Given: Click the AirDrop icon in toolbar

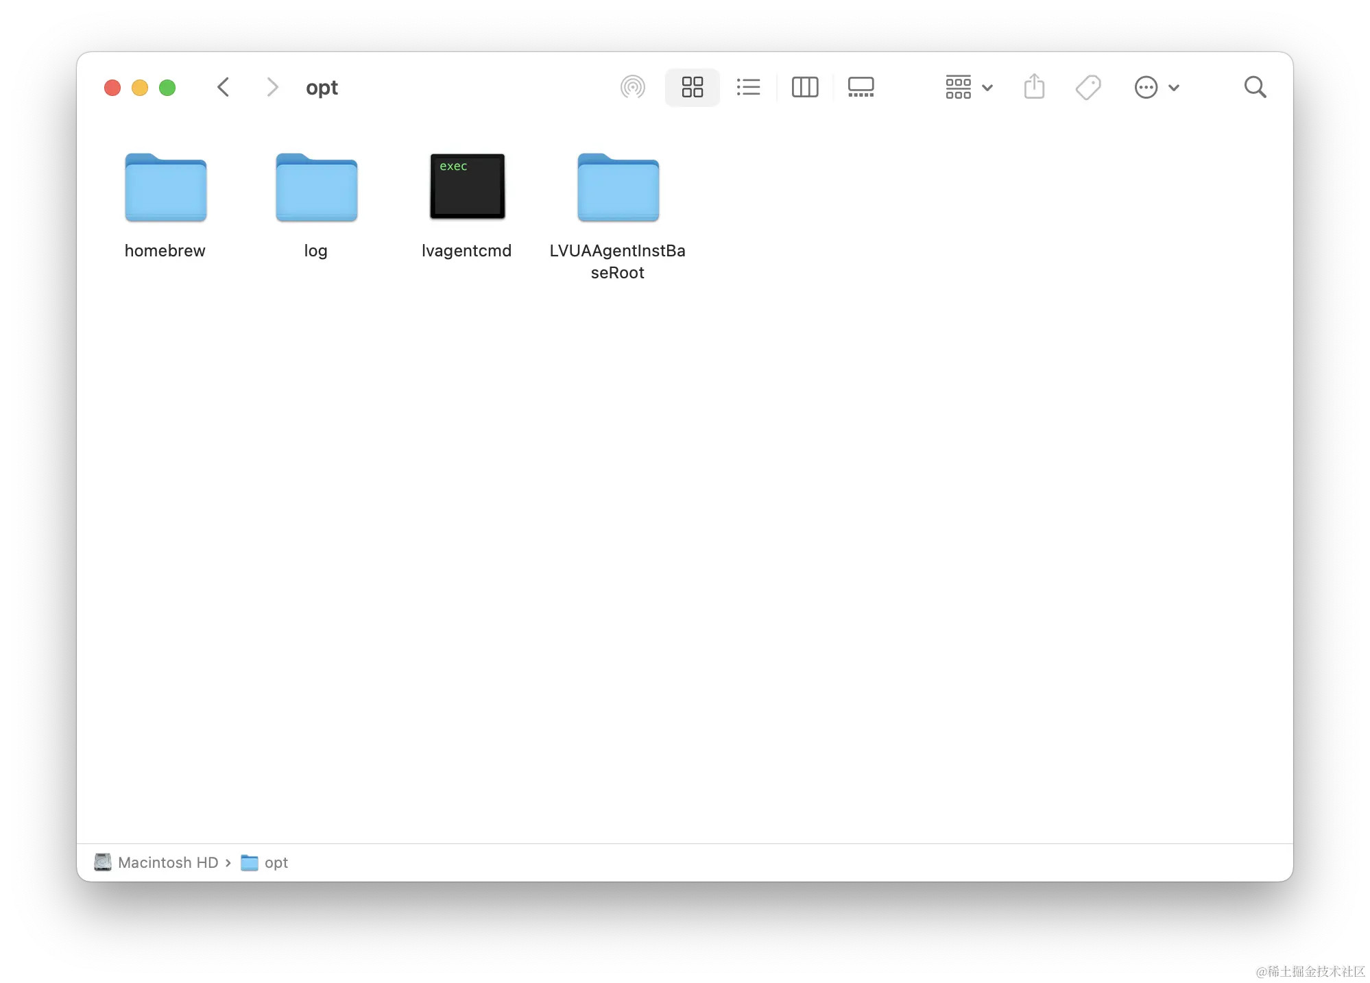Looking at the screenshot, I should tap(632, 87).
